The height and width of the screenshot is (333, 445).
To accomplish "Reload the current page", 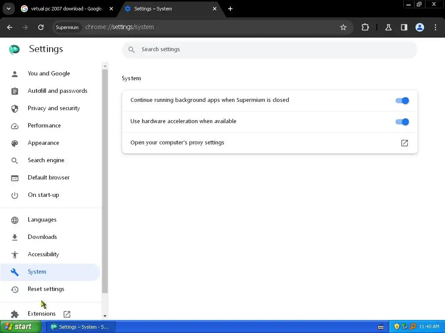I will (x=41, y=27).
